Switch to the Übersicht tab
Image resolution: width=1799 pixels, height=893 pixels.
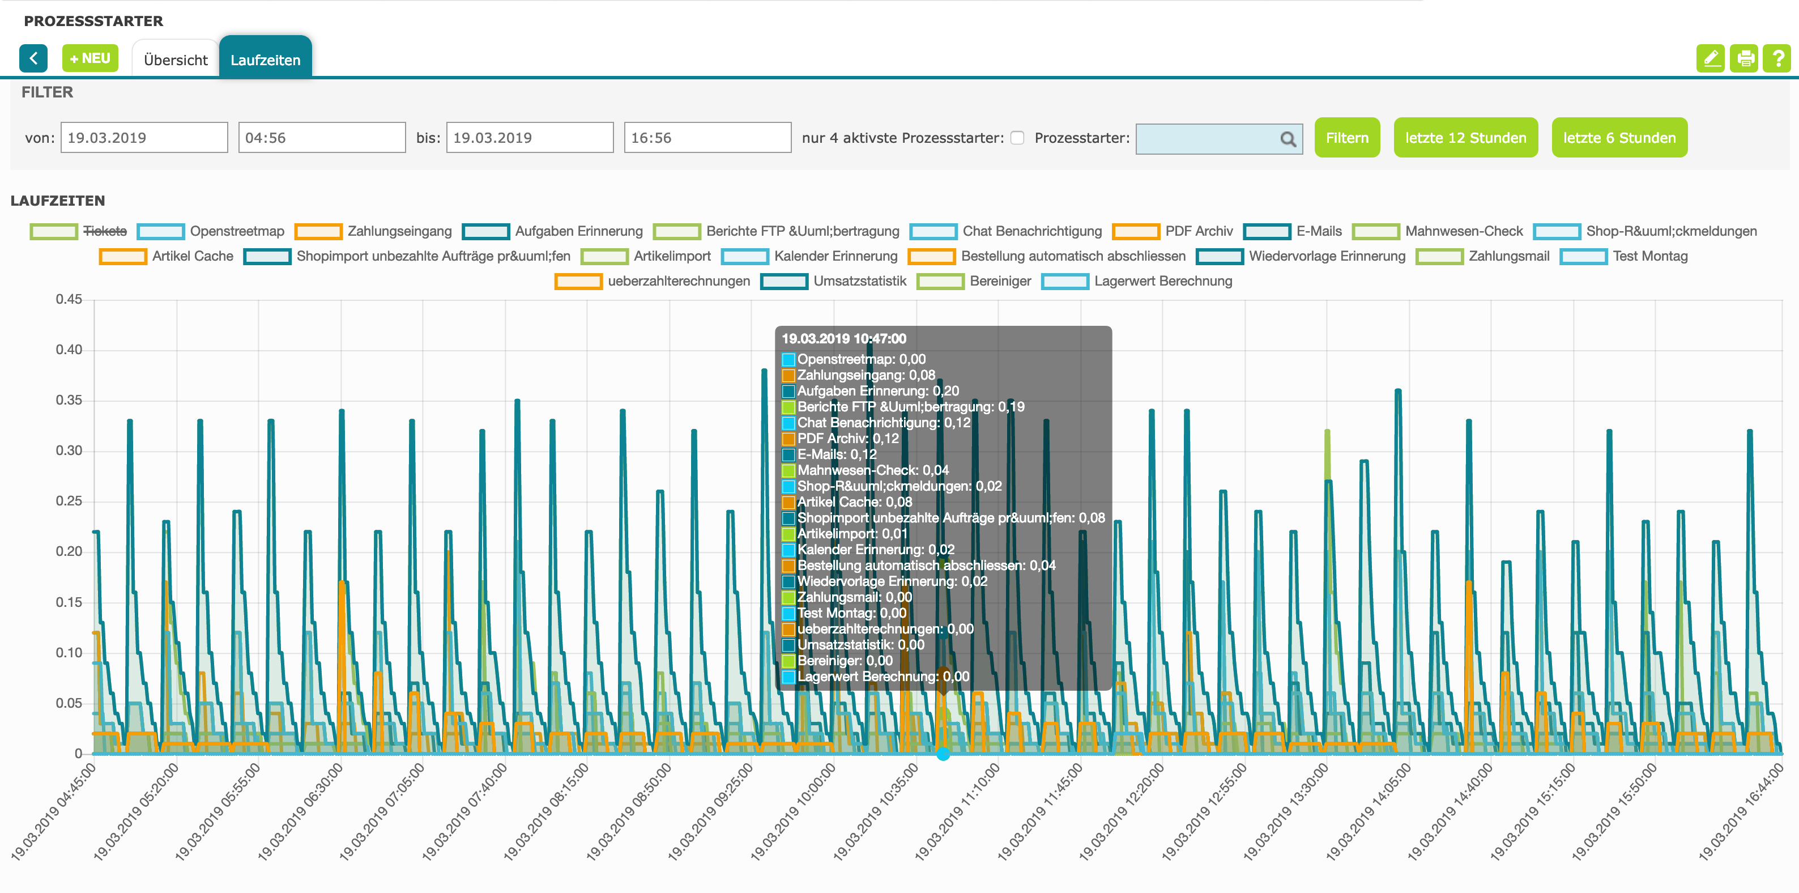(x=175, y=60)
